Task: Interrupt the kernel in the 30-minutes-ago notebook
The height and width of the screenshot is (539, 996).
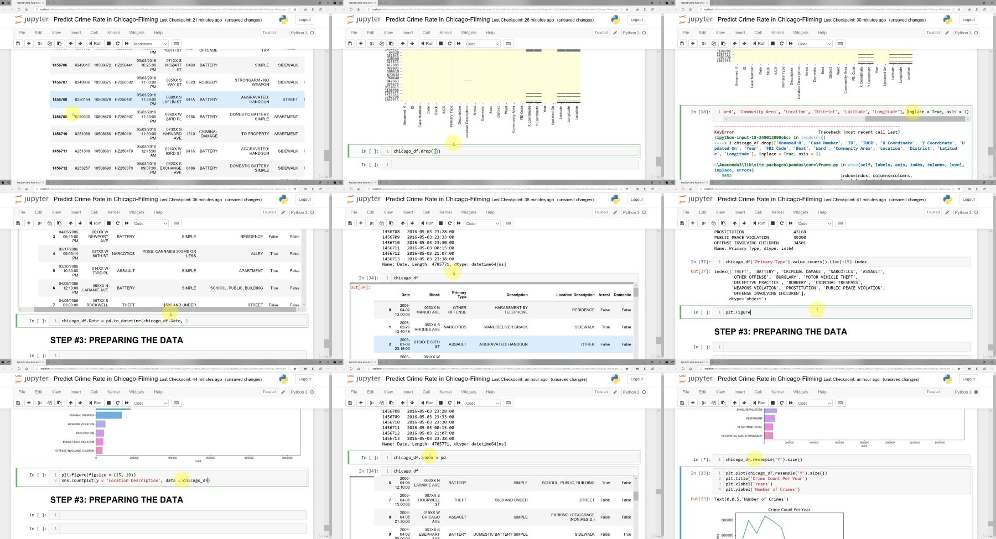Action: (x=772, y=43)
